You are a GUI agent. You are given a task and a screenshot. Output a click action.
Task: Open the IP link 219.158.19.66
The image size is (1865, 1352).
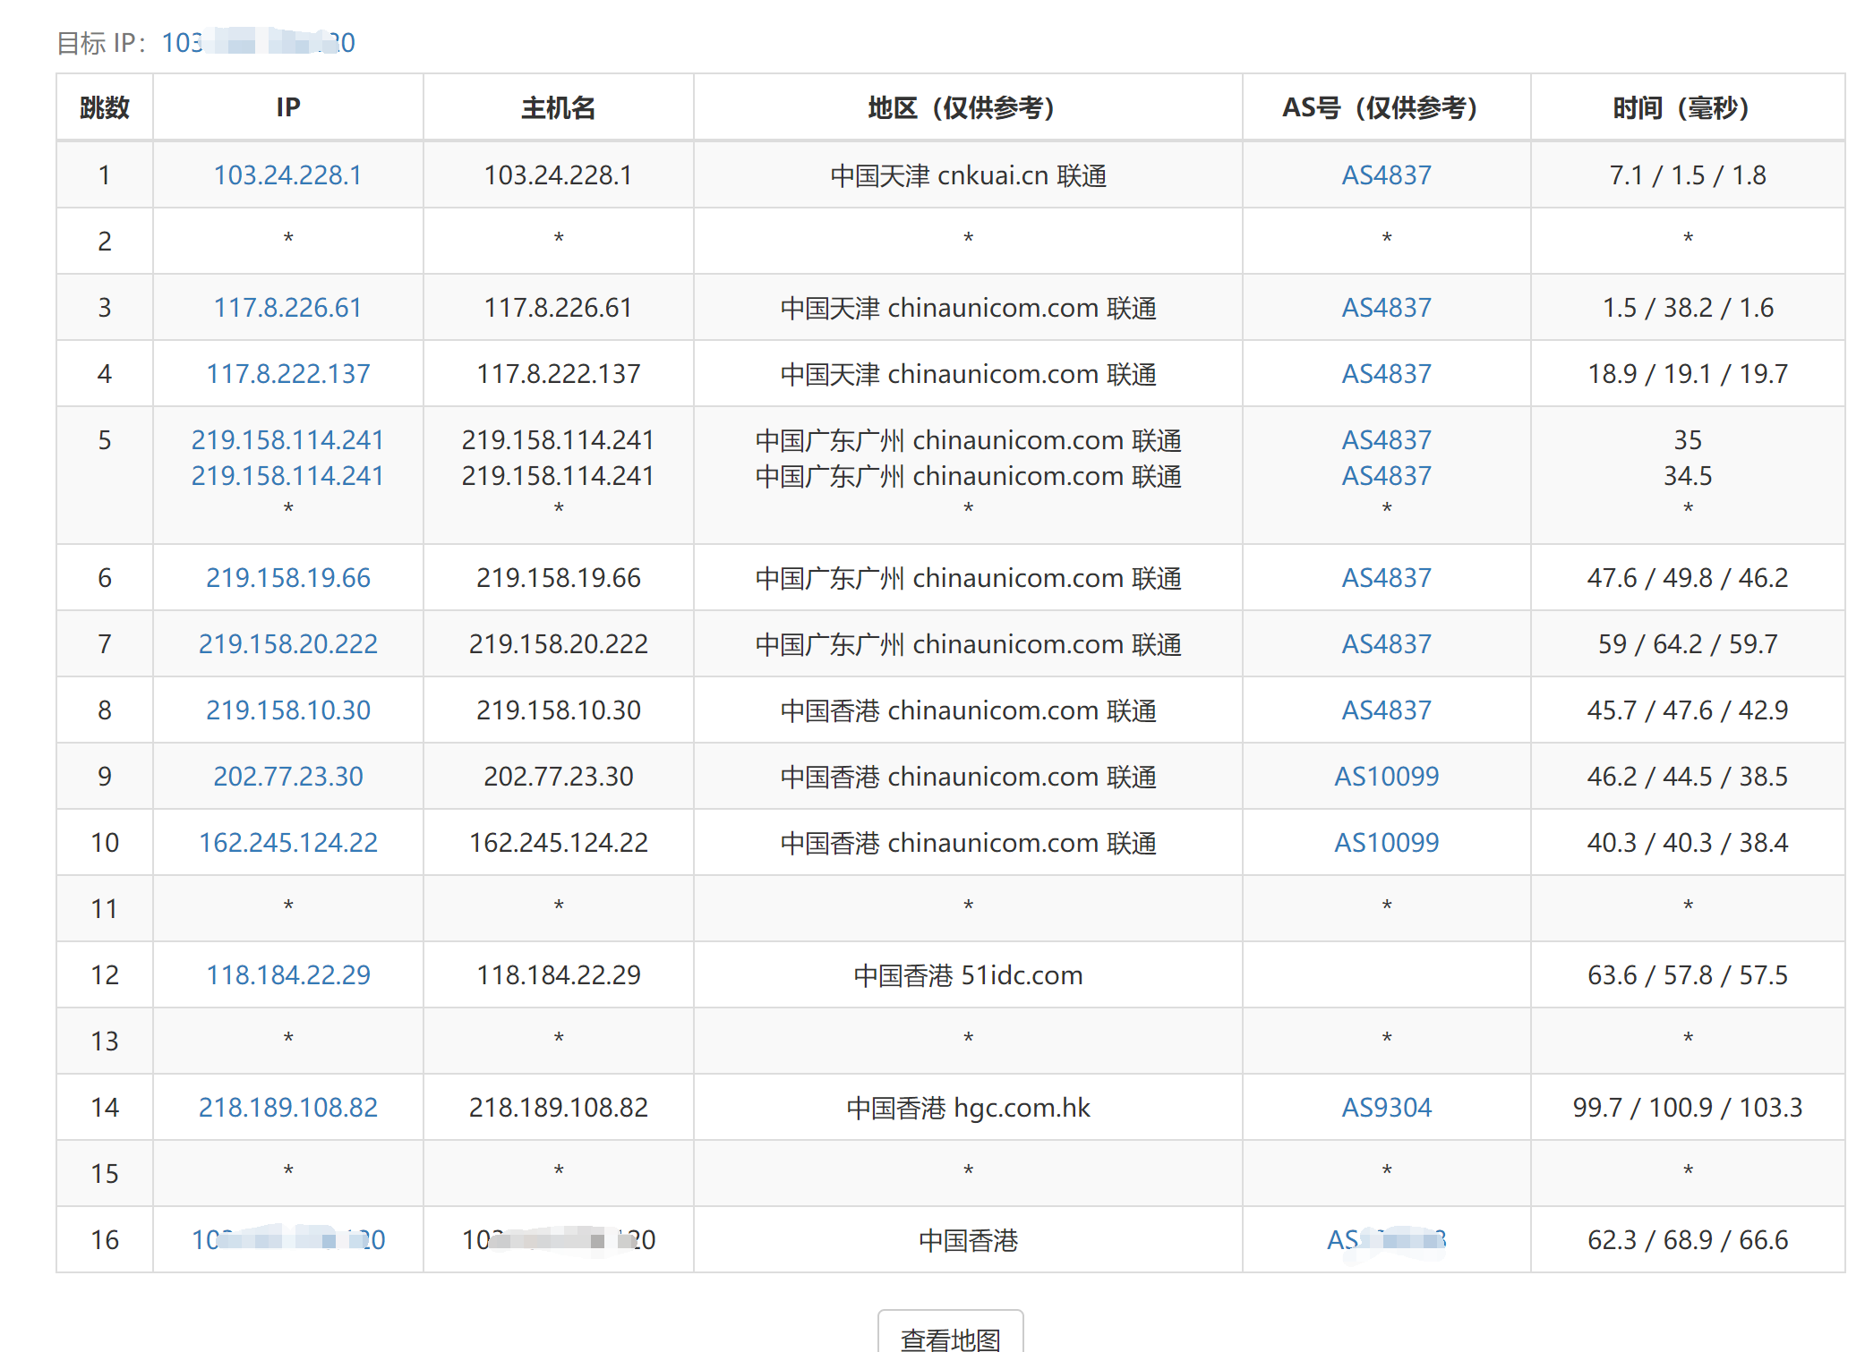tap(287, 577)
